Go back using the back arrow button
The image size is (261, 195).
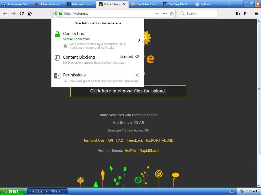pos(5,13)
